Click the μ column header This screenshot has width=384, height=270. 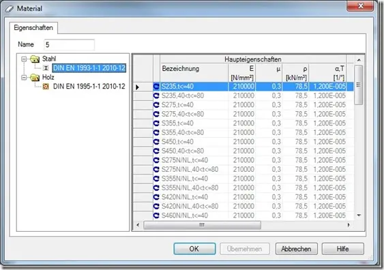pos(269,73)
